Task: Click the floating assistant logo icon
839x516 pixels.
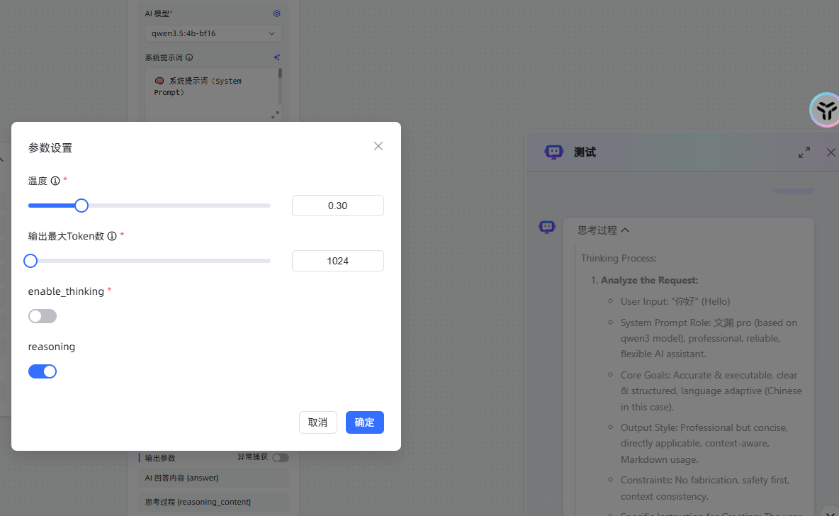Action: pos(825,110)
